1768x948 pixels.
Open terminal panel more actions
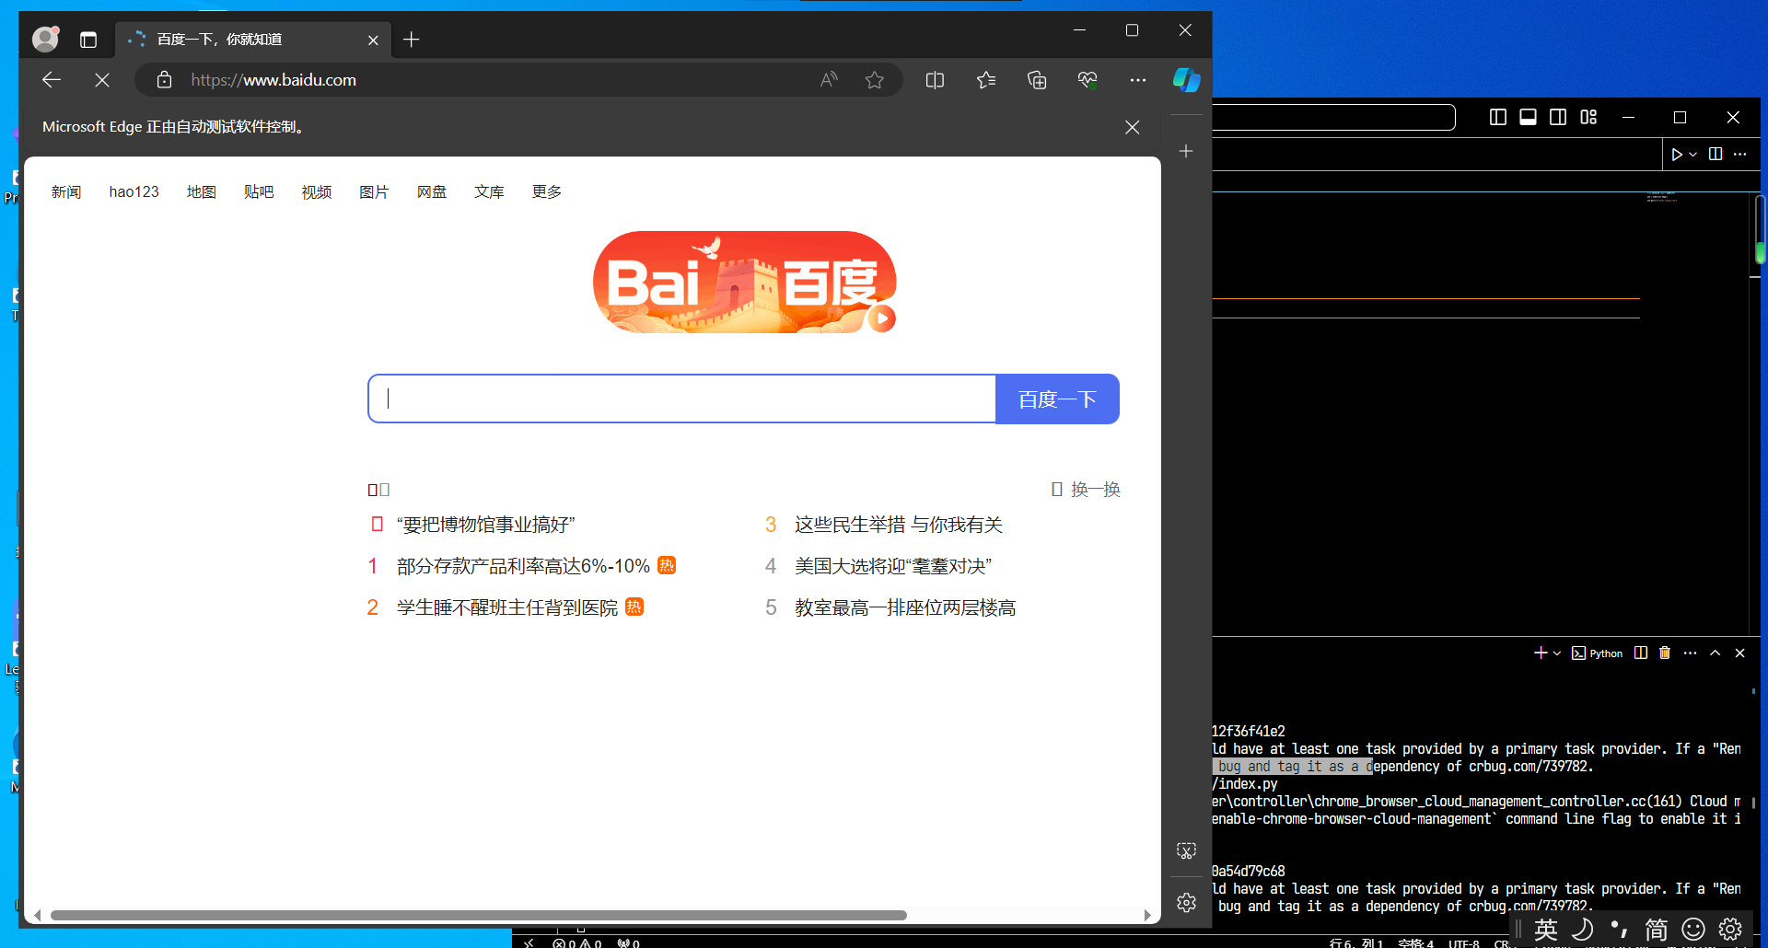1690,653
